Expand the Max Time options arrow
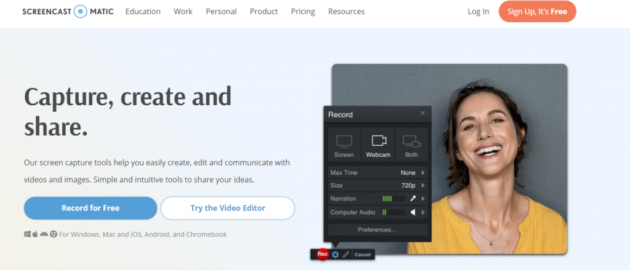The height and width of the screenshot is (270, 630). [423, 173]
